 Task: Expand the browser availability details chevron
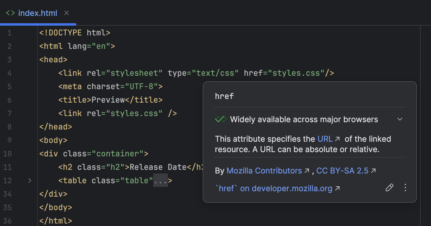(x=400, y=119)
